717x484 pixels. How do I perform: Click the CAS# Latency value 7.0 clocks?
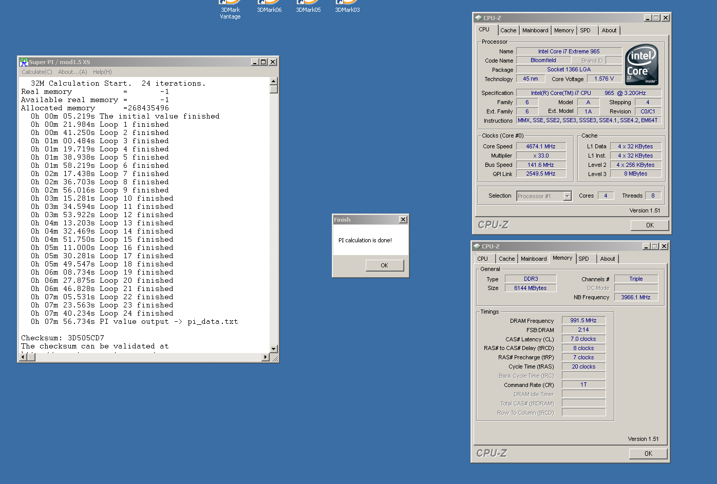[x=583, y=339]
